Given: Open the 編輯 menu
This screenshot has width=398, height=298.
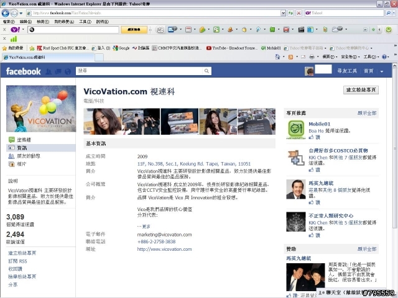Looking at the screenshot, I should (x=25, y=22).
